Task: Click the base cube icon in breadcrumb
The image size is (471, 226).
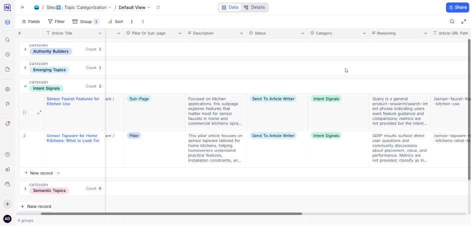Action: tap(36, 7)
